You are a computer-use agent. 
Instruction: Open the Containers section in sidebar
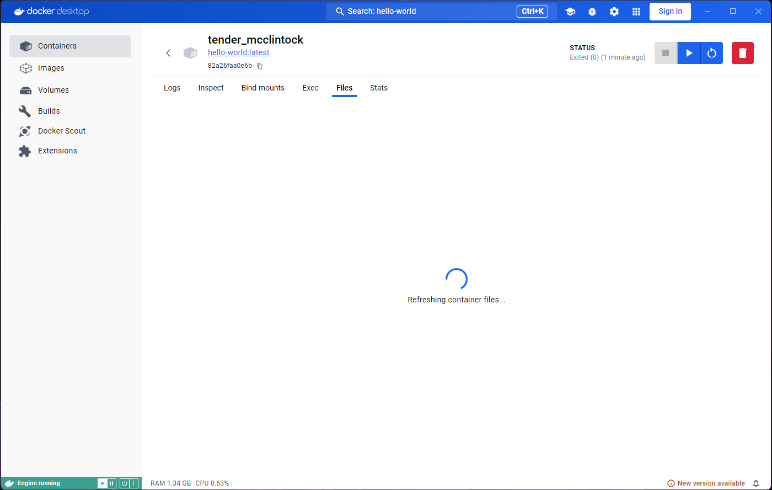pos(70,46)
